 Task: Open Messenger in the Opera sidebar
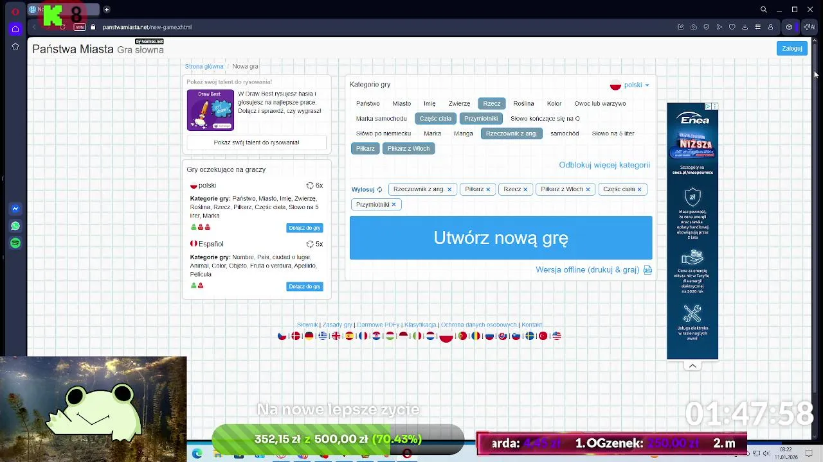click(x=15, y=209)
